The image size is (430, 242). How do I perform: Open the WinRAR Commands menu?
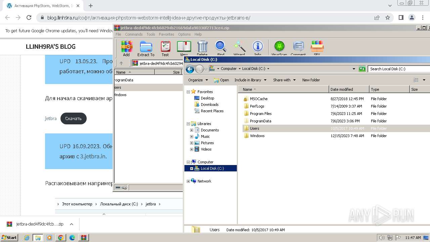pos(134,34)
